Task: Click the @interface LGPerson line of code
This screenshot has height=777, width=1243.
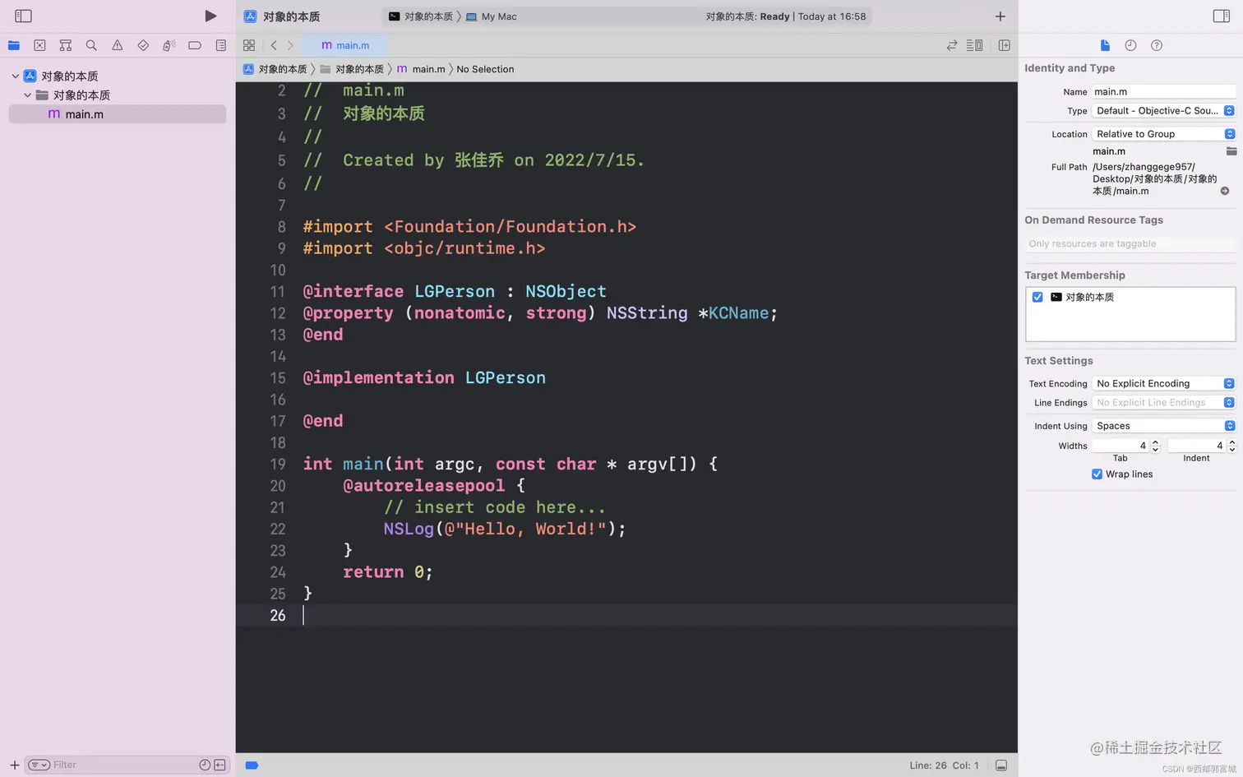Action: pos(455,291)
